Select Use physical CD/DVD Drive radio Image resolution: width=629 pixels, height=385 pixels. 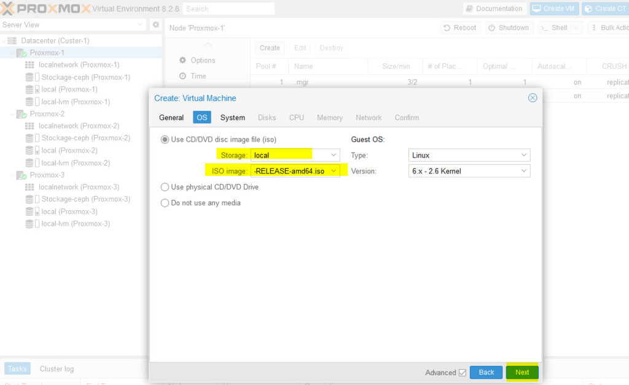(x=165, y=187)
